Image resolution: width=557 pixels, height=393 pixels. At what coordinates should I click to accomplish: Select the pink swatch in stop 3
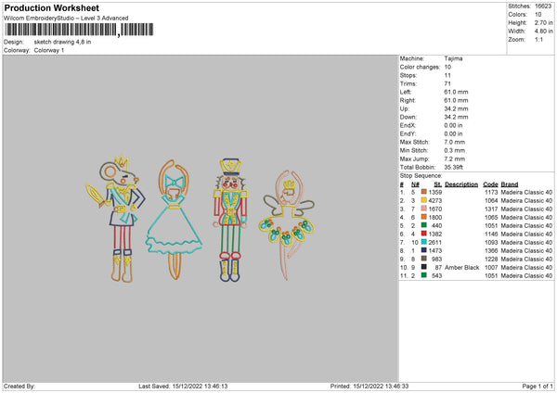423,208
